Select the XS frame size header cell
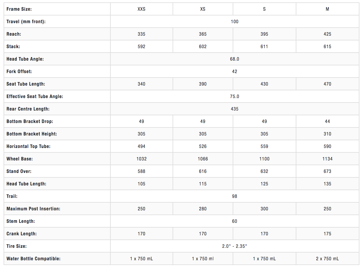The height and width of the screenshot is (268, 363). pyautogui.click(x=203, y=9)
